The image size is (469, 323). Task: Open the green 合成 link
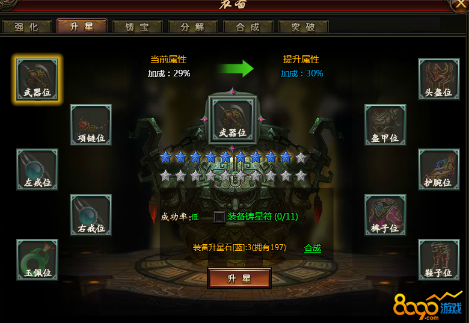tap(313, 248)
